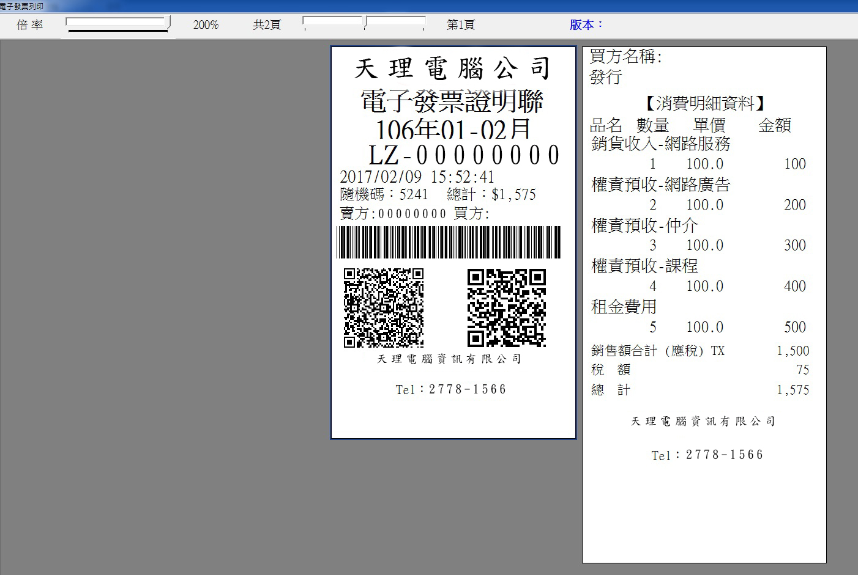Click the 共2頁 total pages label
Screen dimensions: 858x575
[x=267, y=25]
